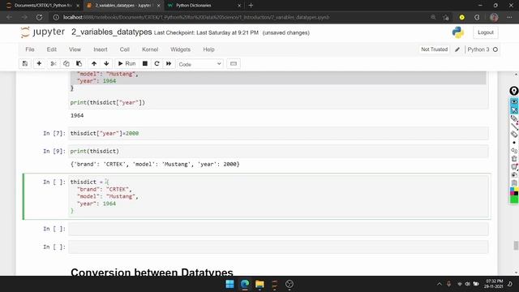This screenshot has height=292, width=519.
Task: Open a new browser tab
Action: [251, 6]
